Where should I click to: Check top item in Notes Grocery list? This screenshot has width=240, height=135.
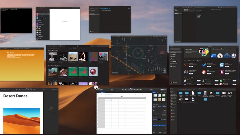point(196,13)
